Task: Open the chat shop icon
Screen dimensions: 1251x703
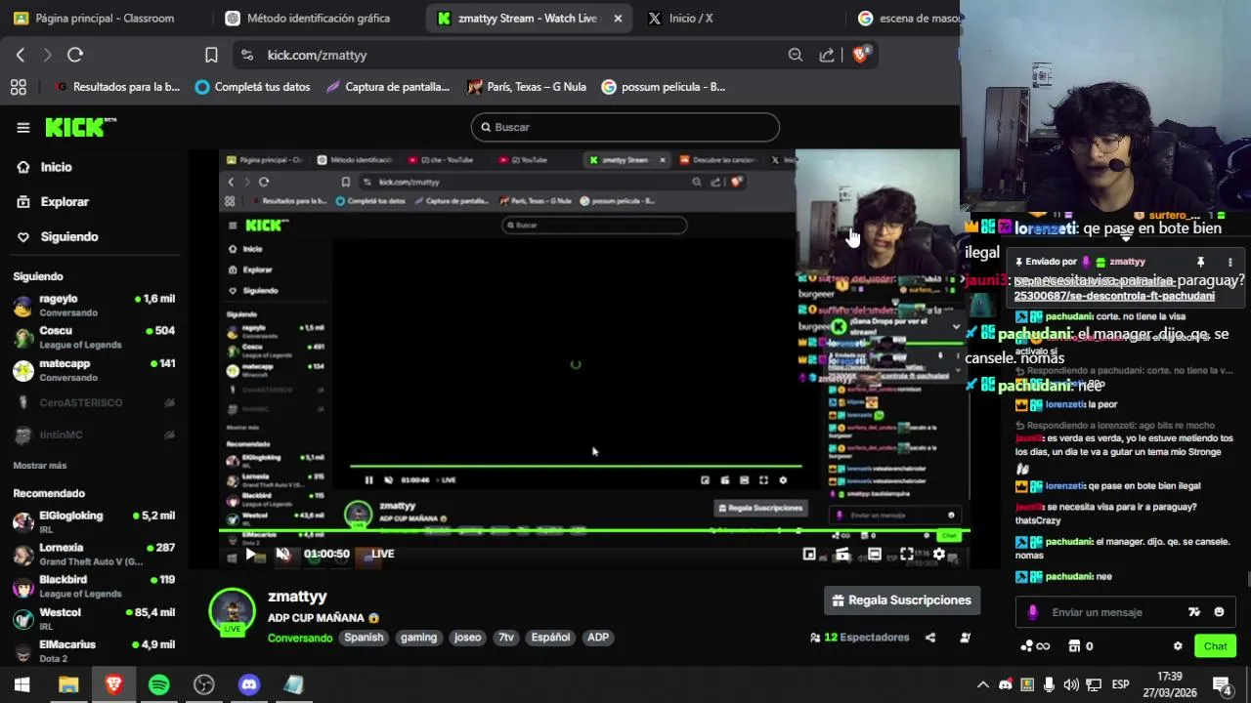Action: (x=1080, y=646)
